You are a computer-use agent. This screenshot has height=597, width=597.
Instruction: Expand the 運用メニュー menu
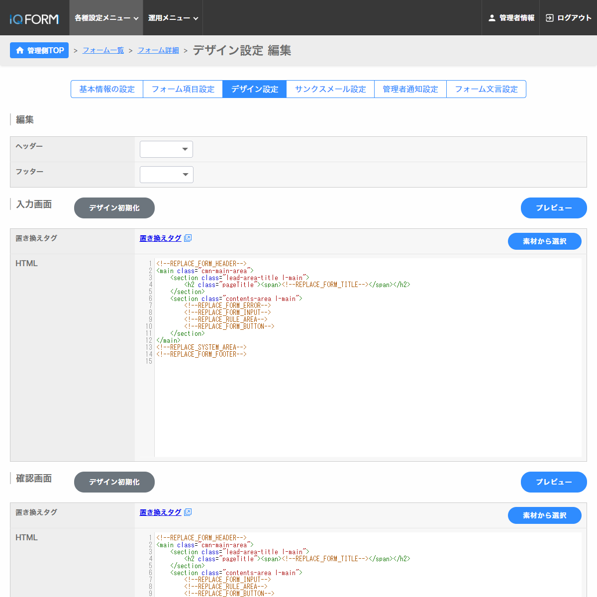(x=173, y=18)
